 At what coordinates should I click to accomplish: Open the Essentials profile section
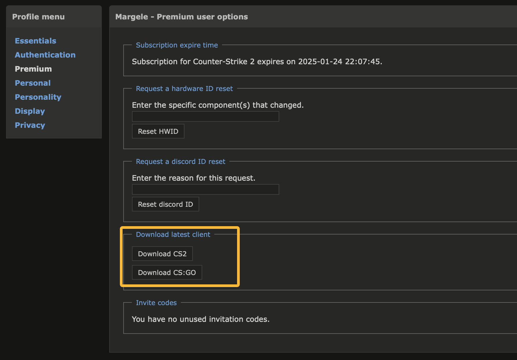click(x=35, y=41)
